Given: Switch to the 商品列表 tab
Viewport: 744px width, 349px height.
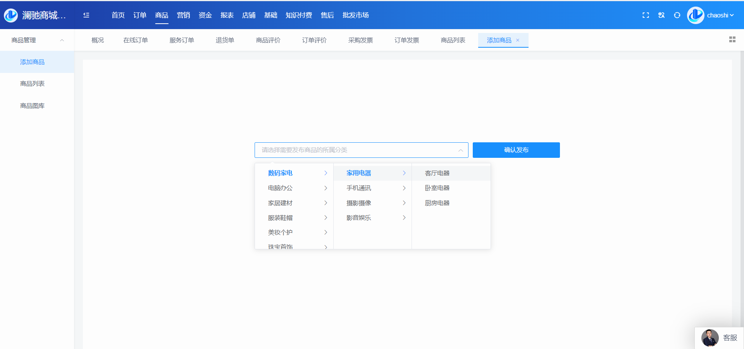Looking at the screenshot, I should [453, 40].
